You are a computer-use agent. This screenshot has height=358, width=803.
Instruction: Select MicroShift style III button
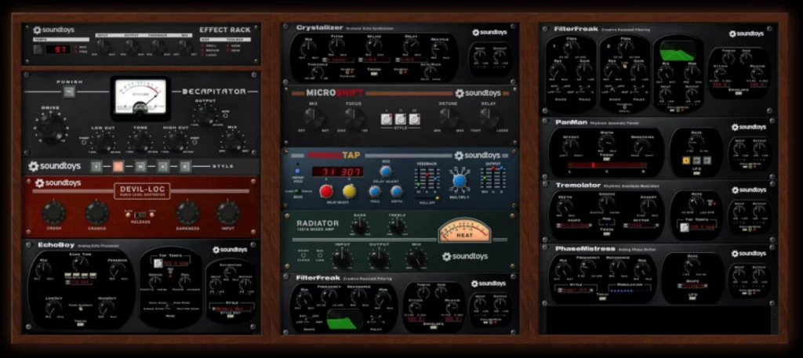click(414, 119)
